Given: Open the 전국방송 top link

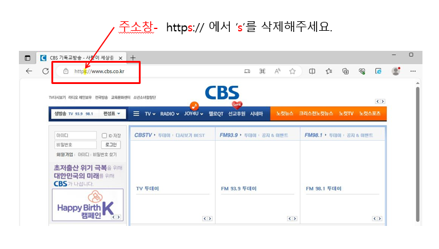Looking at the screenshot, I should point(102,98).
